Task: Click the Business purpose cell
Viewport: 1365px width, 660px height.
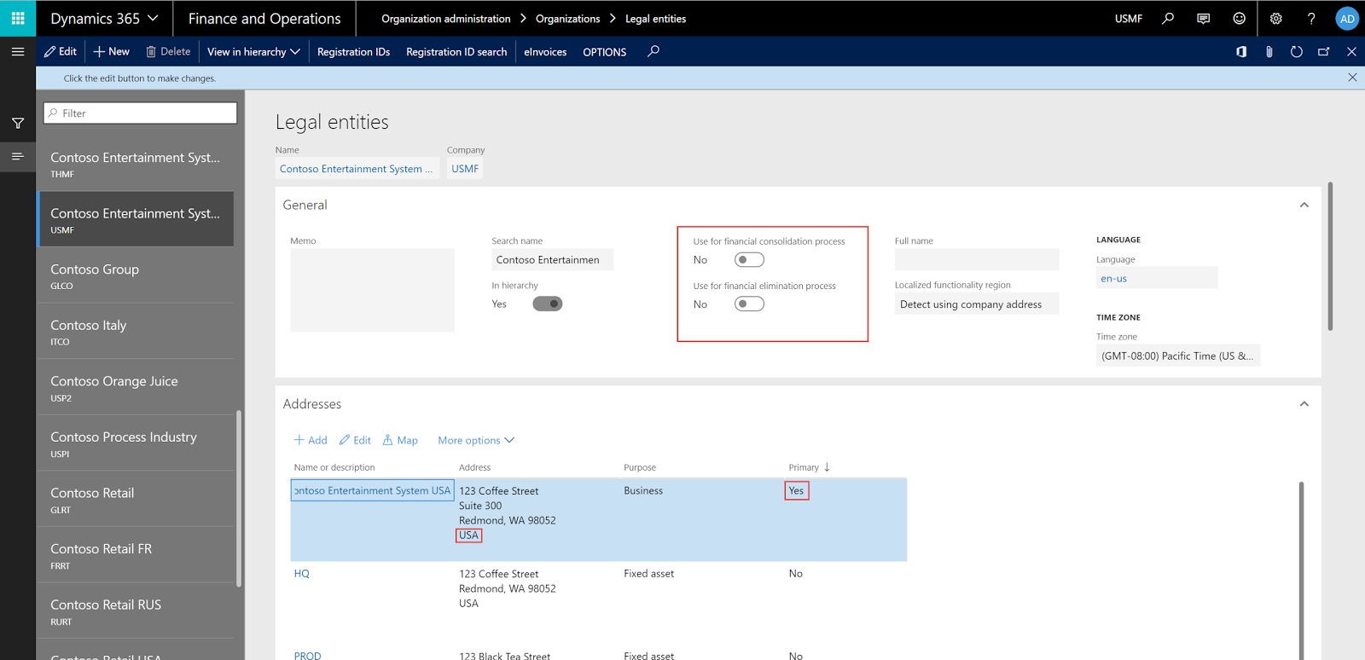Action: [x=643, y=490]
